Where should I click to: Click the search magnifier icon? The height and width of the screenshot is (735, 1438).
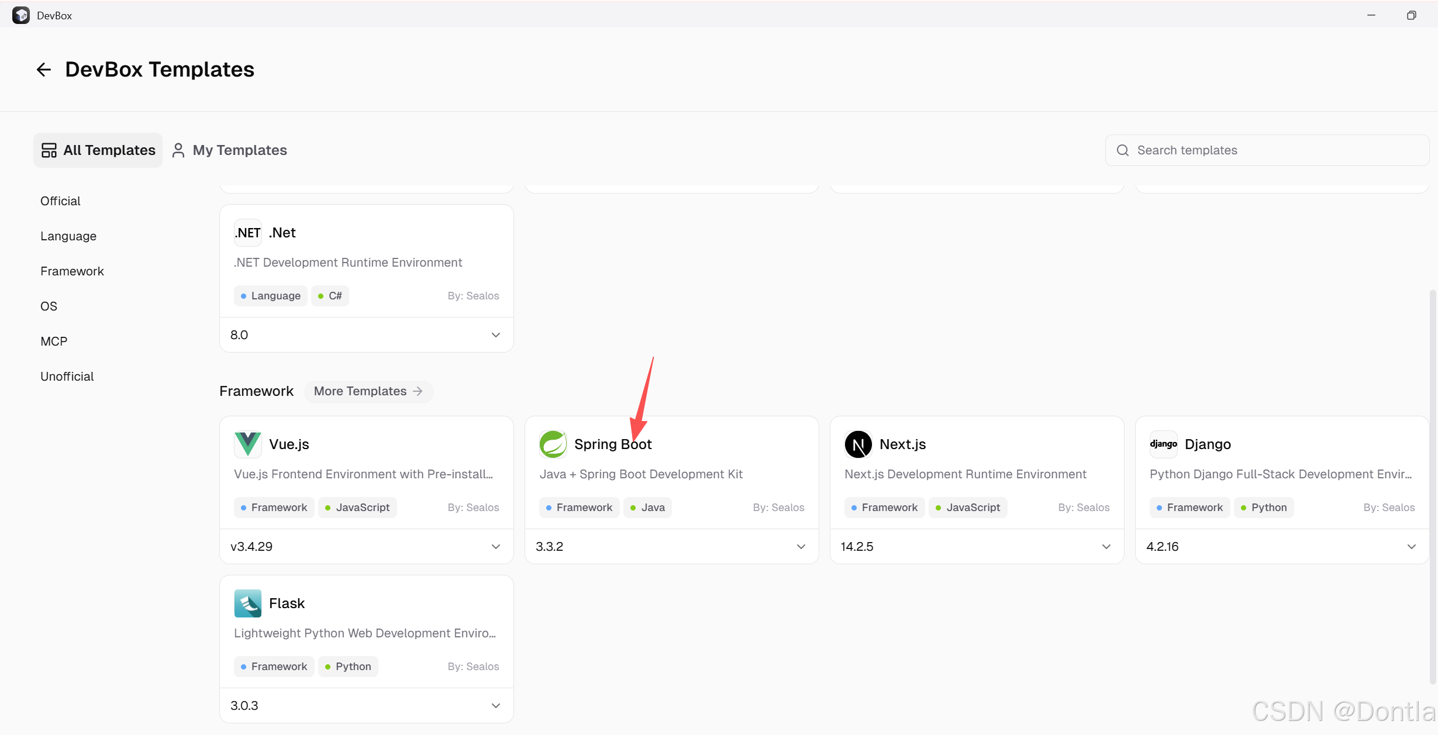(x=1122, y=150)
